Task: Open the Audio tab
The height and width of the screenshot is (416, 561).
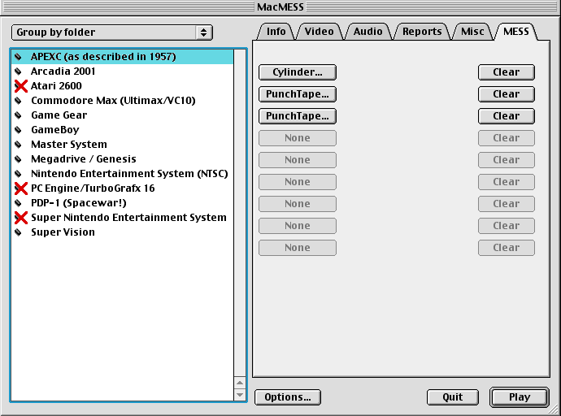Action: (367, 32)
